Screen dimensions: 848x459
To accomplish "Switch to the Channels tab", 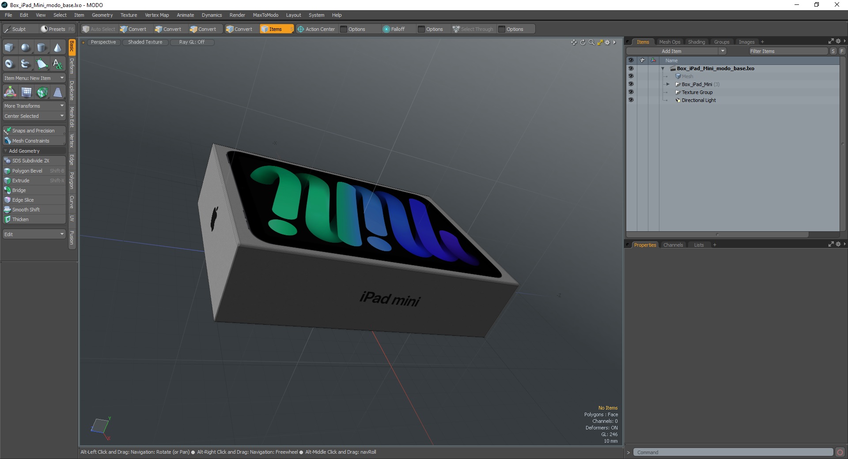I will [673, 245].
